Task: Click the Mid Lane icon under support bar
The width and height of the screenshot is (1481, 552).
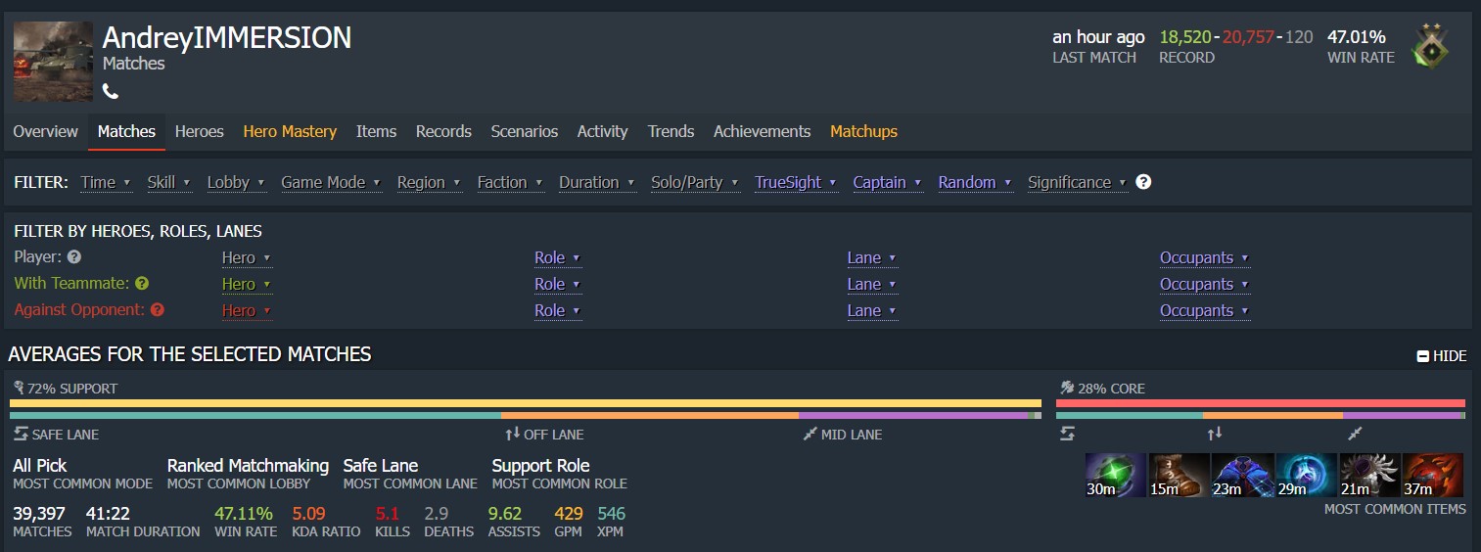Action: tap(810, 434)
